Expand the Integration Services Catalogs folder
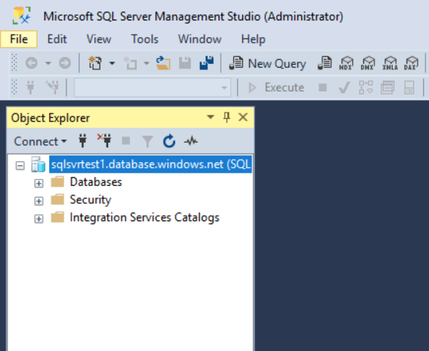 39,219
